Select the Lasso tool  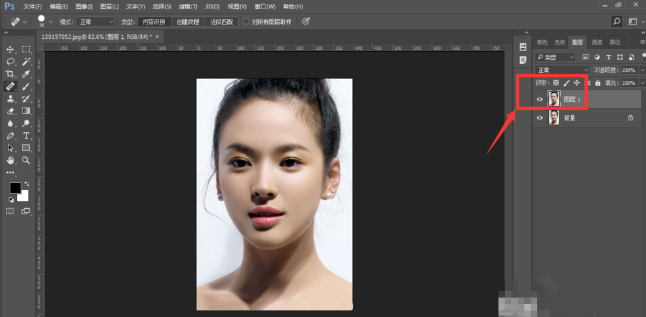(x=10, y=61)
